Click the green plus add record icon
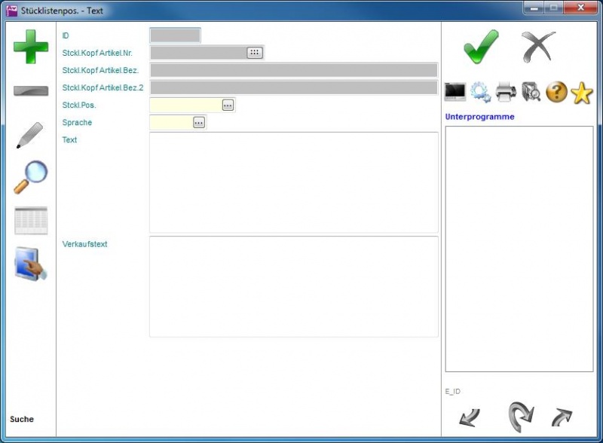603x443 pixels. pyautogui.click(x=31, y=47)
